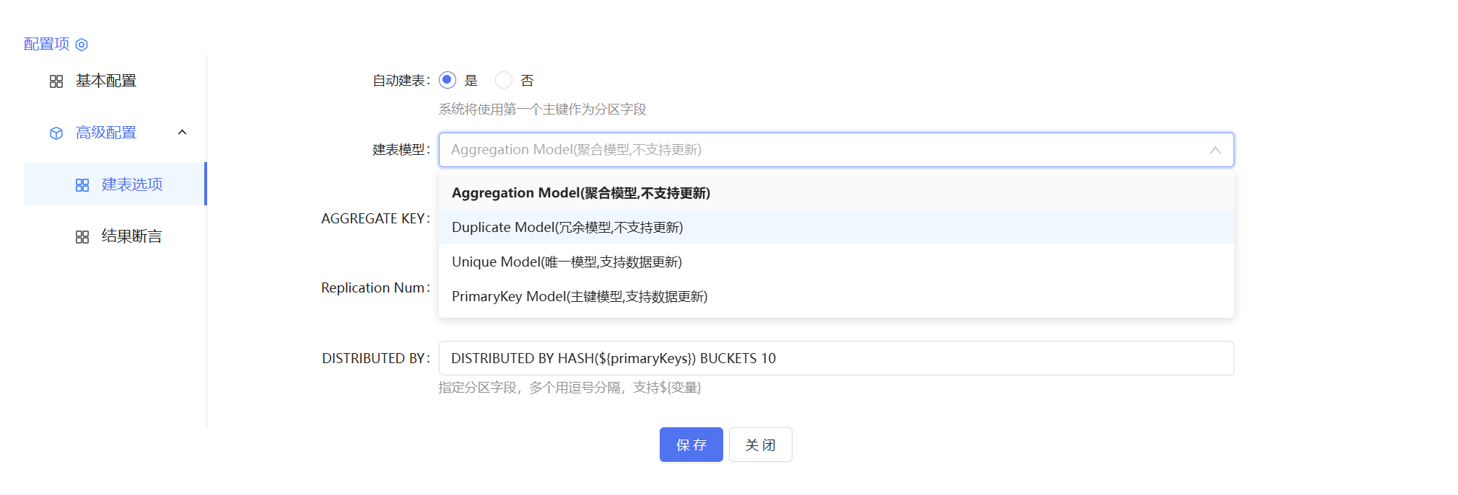Screen dimensions: 1458x495
Task: Switch to the 基本配置 section
Action: click(x=105, y=81)
